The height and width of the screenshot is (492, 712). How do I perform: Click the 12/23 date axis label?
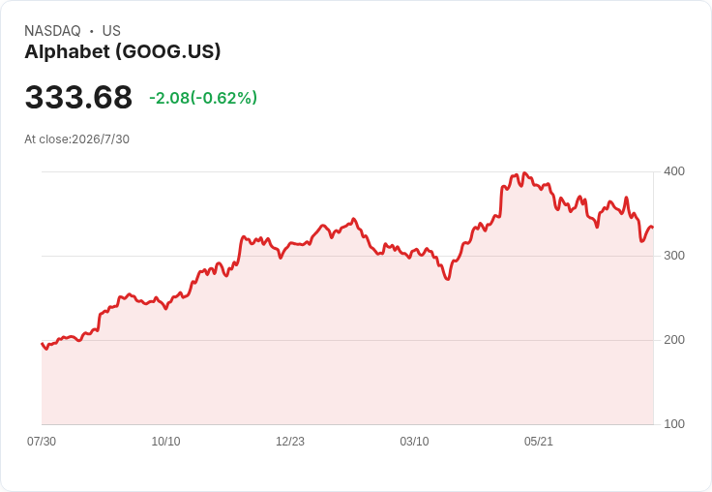click(290, 442)
